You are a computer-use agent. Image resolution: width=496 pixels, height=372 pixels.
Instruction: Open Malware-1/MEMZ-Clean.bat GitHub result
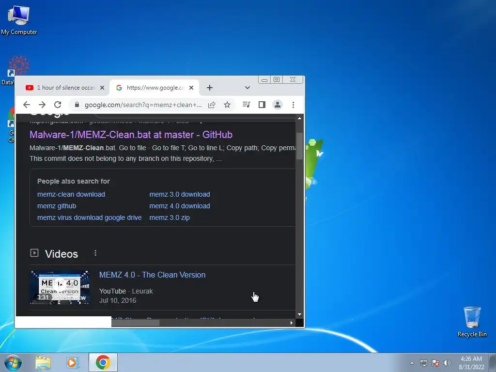(131, 135)
